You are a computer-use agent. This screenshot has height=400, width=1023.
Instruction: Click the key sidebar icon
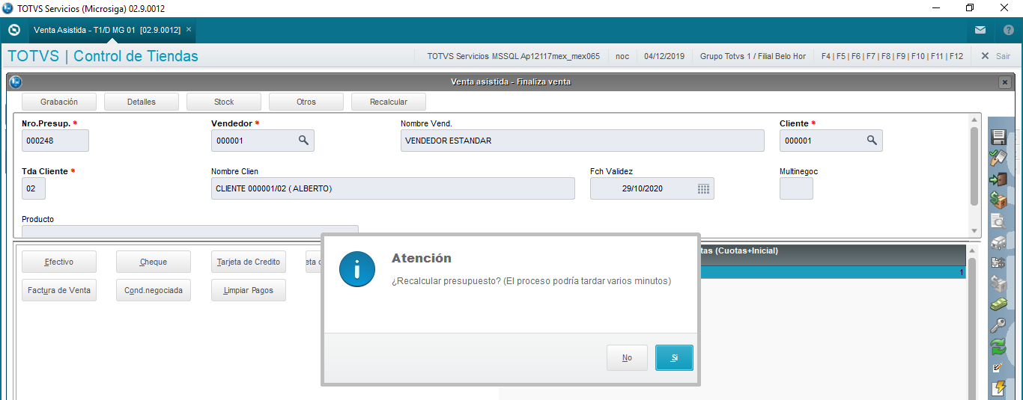point(998,325)
